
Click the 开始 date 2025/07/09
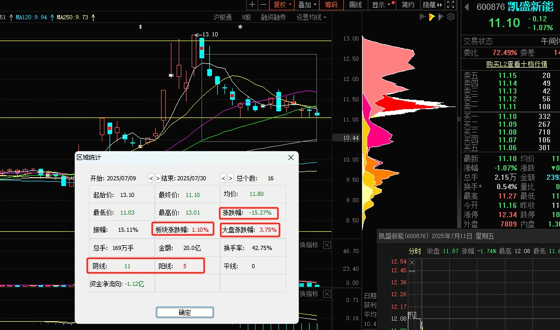click(122, 178)
